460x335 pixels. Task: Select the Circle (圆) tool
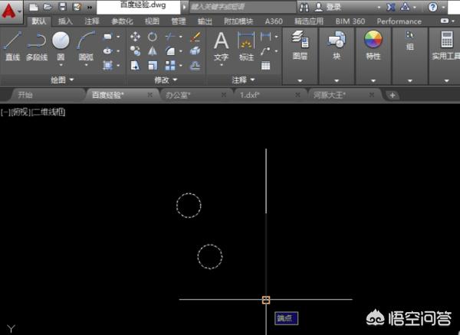[61, 44]
